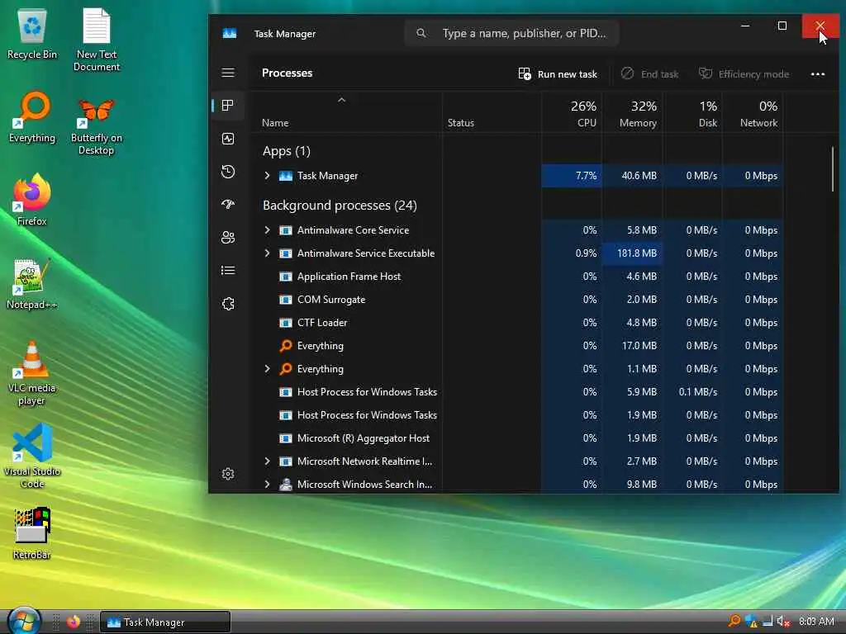Sort by the Name column header
This screenshot has height=634, width=846.
[275, 123]
